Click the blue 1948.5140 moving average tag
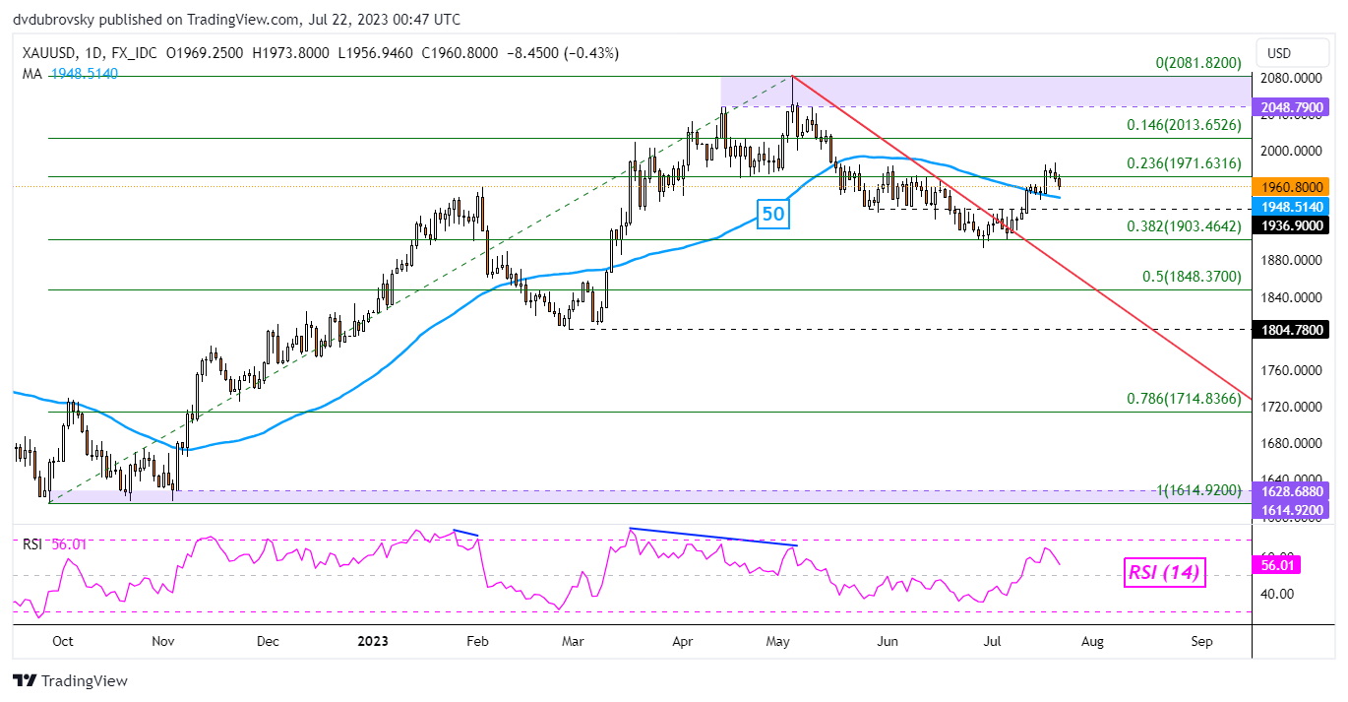This screenshot has width=1348, height=702. [1292, 206]
